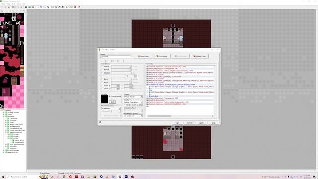
Task: Click the New Page button
Action: click(143, 56)
